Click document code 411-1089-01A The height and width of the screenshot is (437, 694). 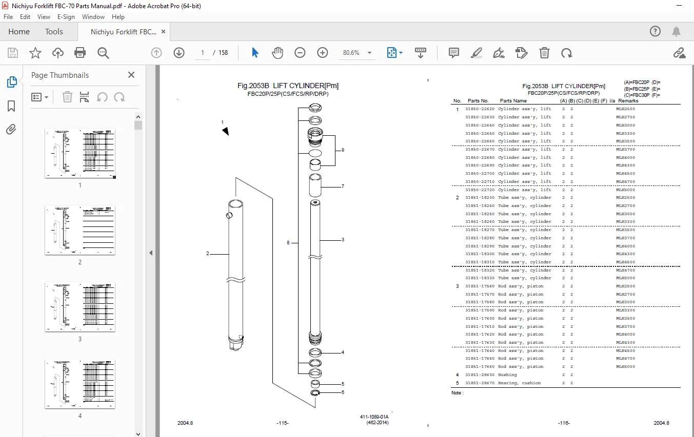coord(374,417)
